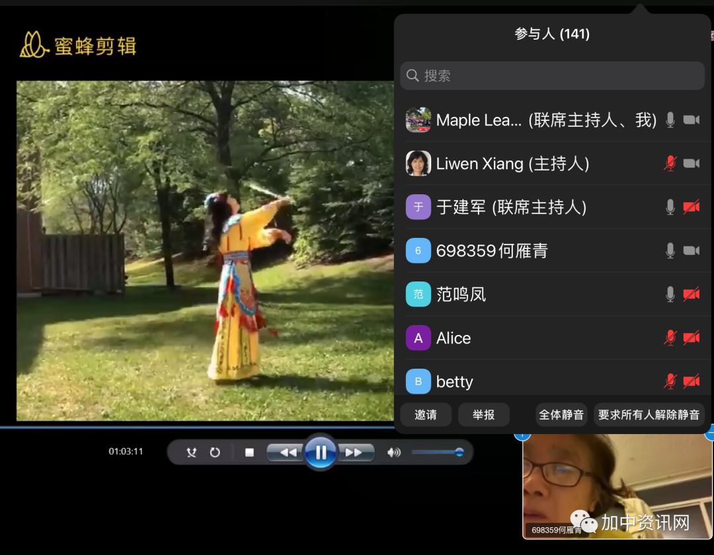Screen dimensions: 714x555
Task: Click the fast-forward button in the player
Action: click(x=354, y=453)
